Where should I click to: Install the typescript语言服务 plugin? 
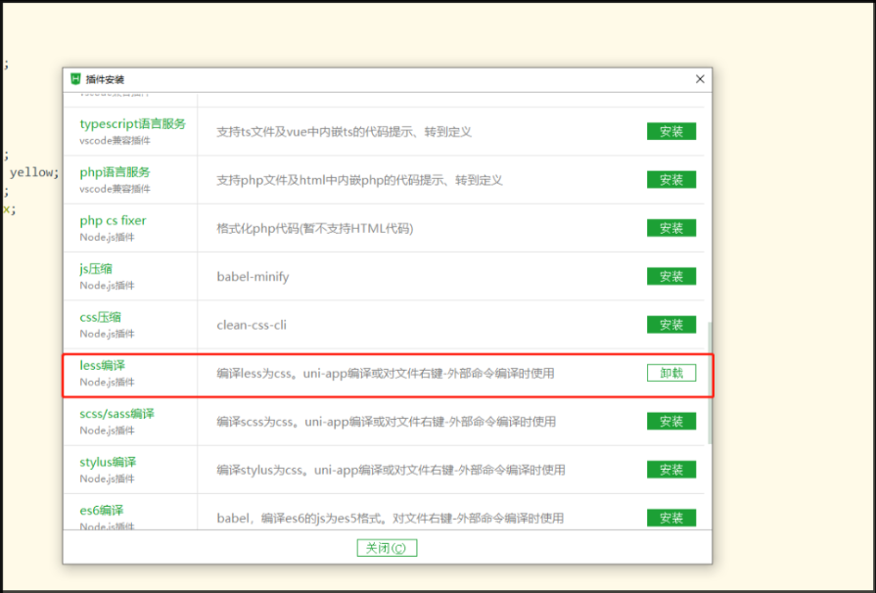(670, 131)
